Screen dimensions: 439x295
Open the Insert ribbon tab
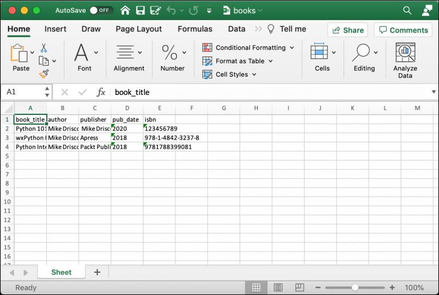[55, 29]
